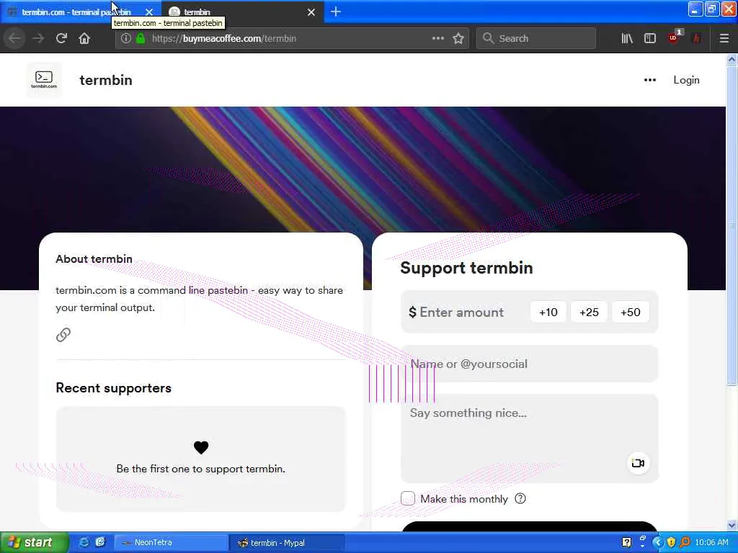
Task: Expand hidden tray icons arrow
Action: [x=657, y=542]
